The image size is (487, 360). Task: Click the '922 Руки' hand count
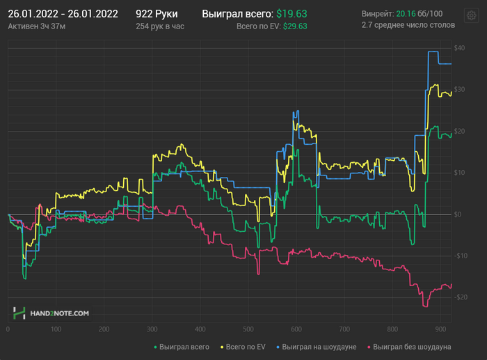point(157,14)
